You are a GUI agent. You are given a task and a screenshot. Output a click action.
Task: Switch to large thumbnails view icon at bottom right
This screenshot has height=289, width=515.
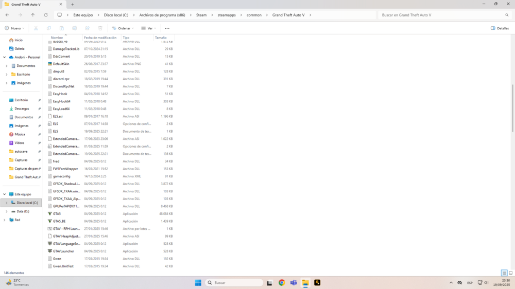(x=510, y=273)
